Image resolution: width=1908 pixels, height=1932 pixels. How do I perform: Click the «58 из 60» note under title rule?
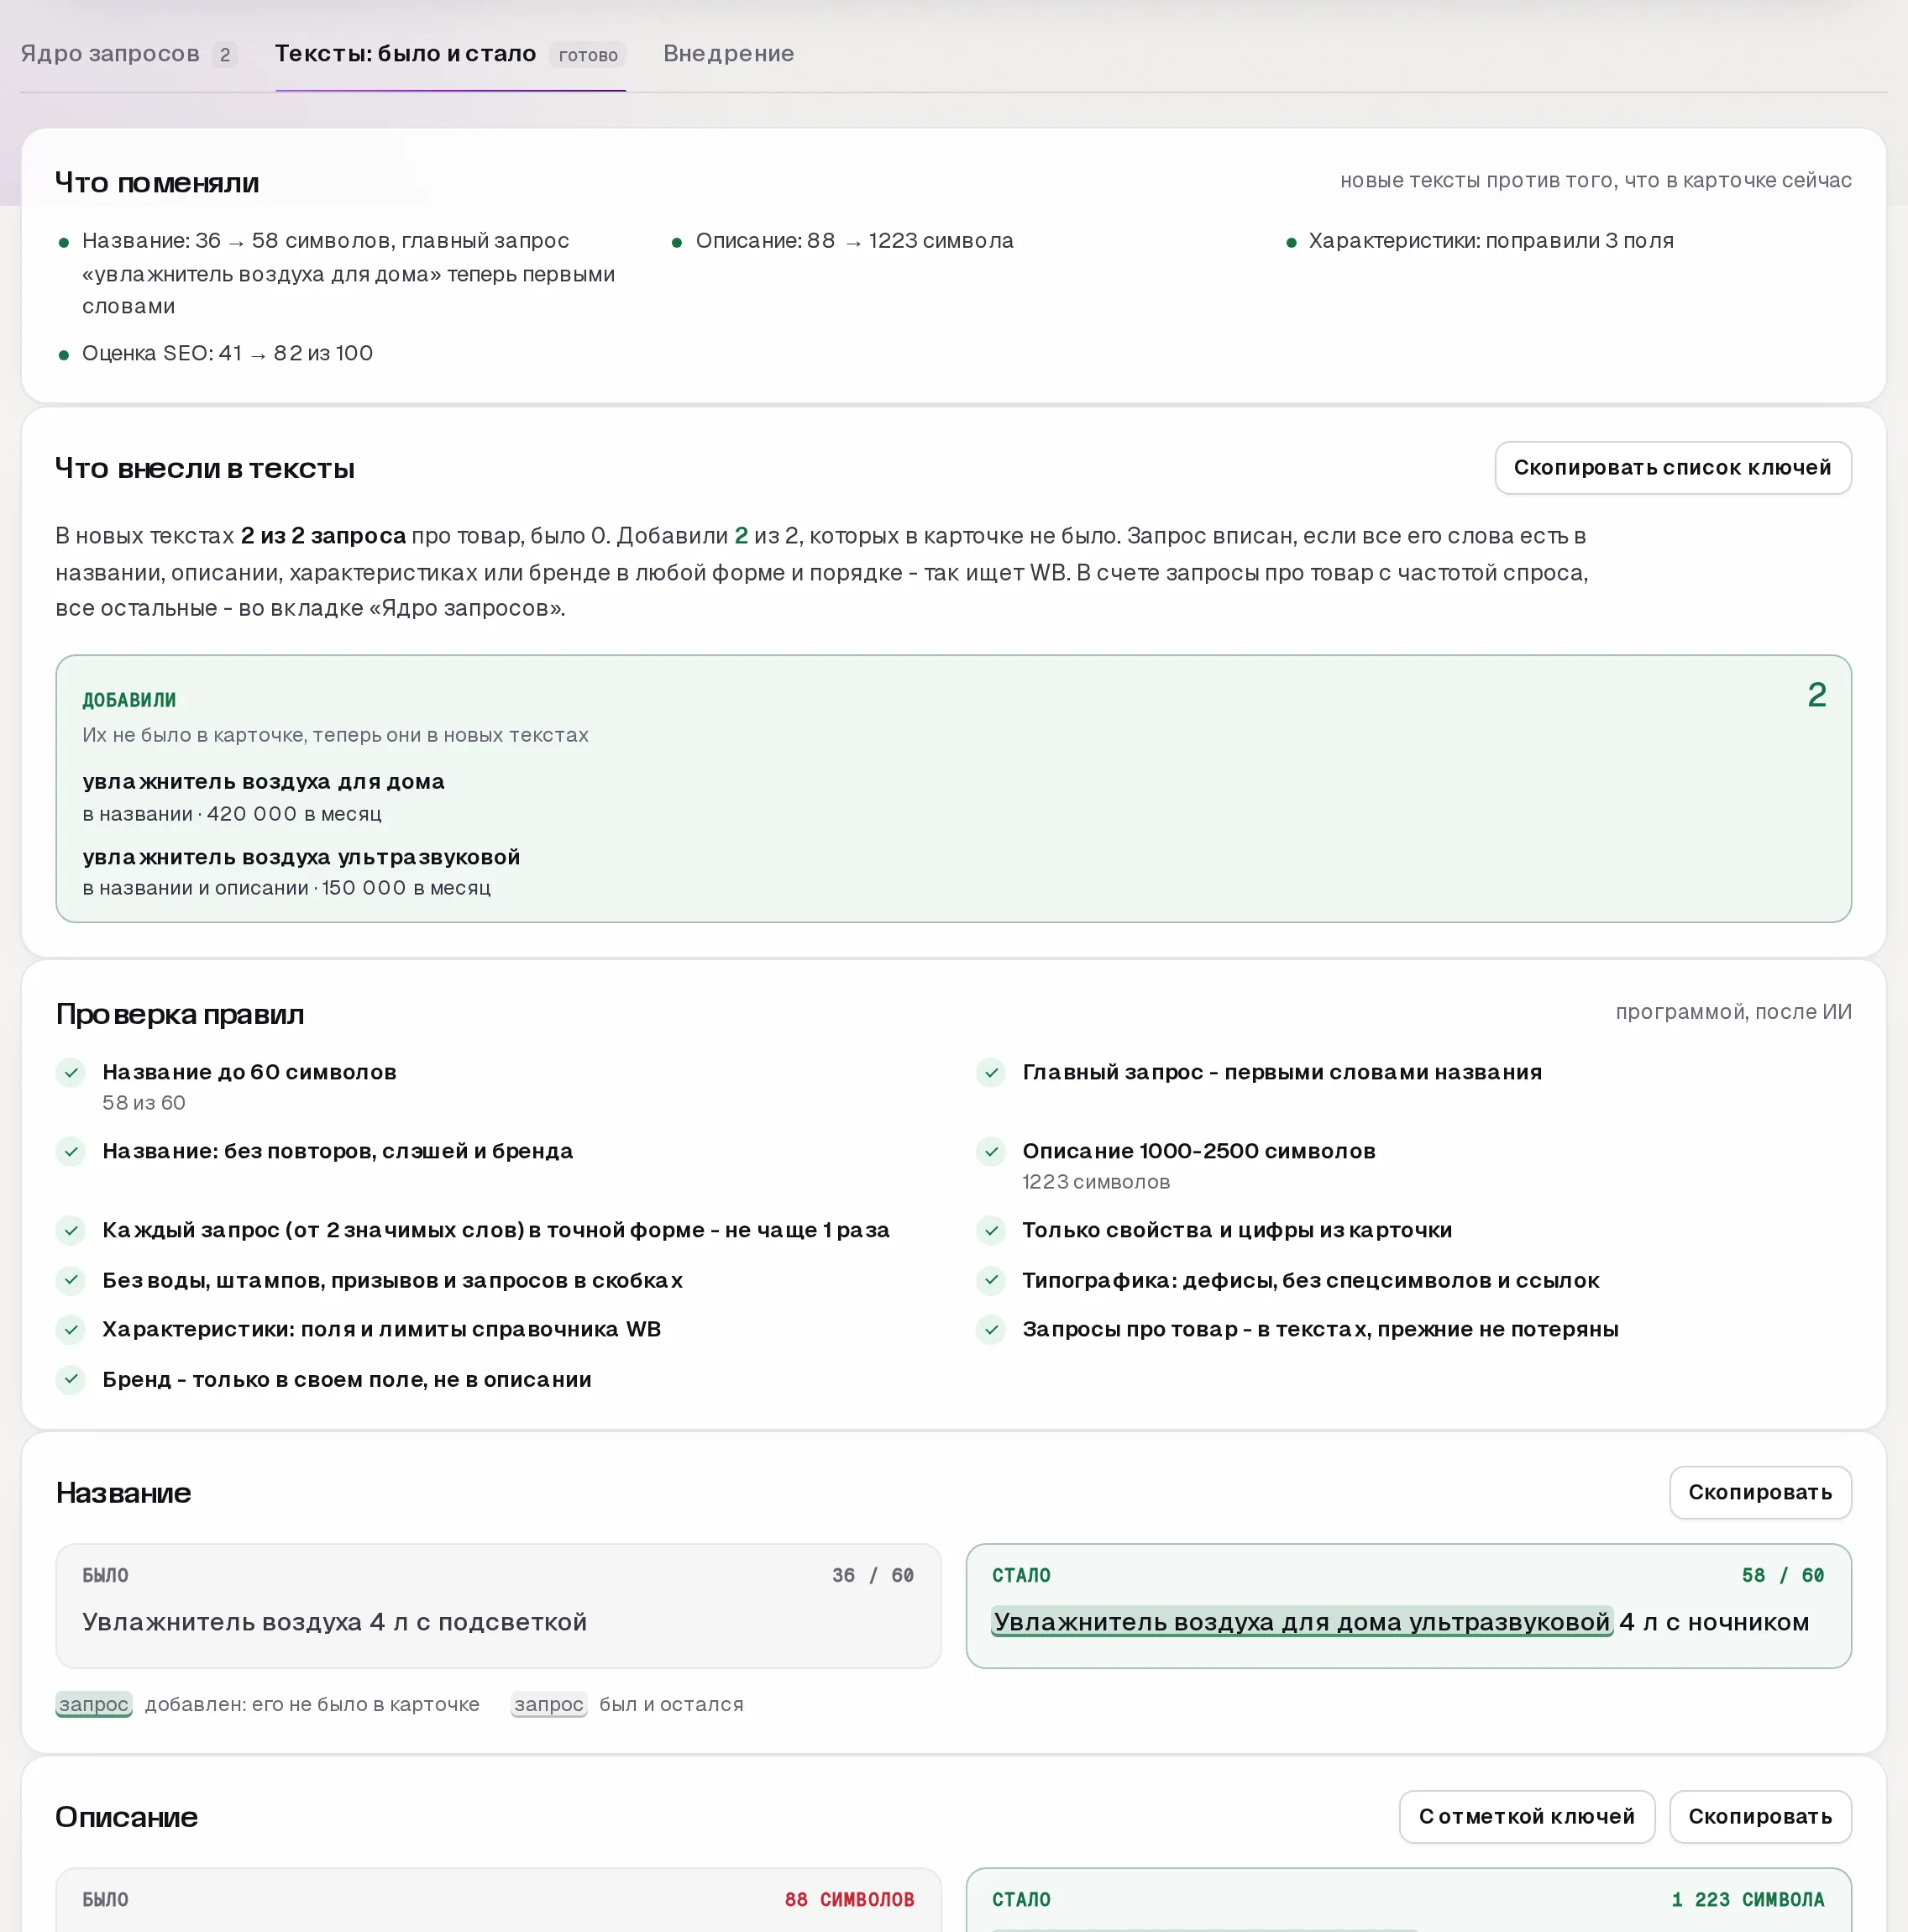[144, 1103]
